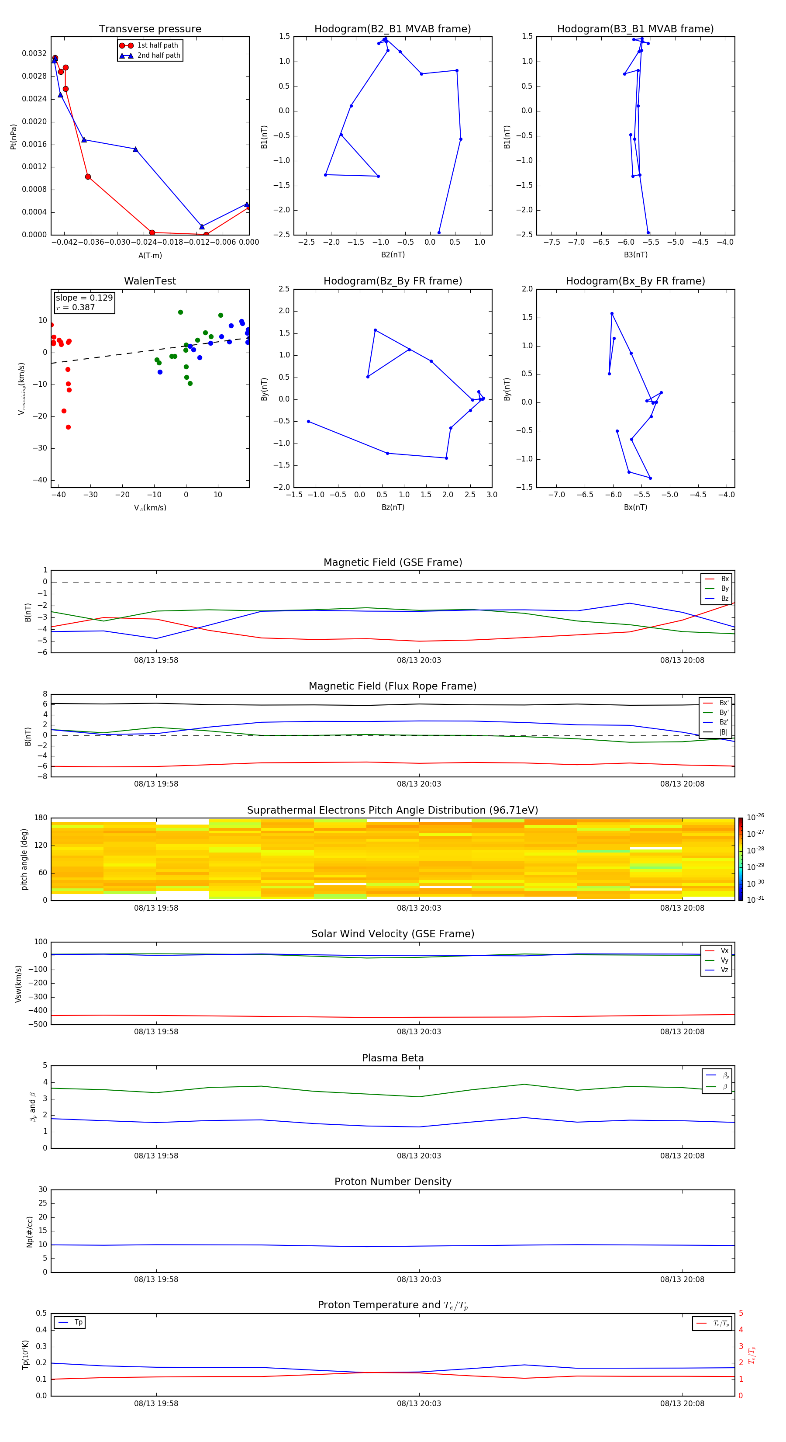Click the 'Bz(nT)' x-axis label
Screen dimensions: 786x1442
(x=393, y=507)
